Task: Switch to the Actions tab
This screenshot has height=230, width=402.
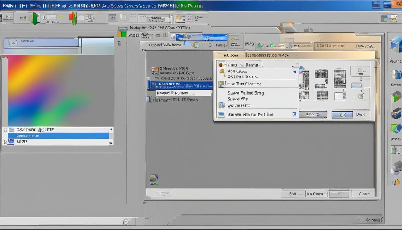Action: (231, 55)
